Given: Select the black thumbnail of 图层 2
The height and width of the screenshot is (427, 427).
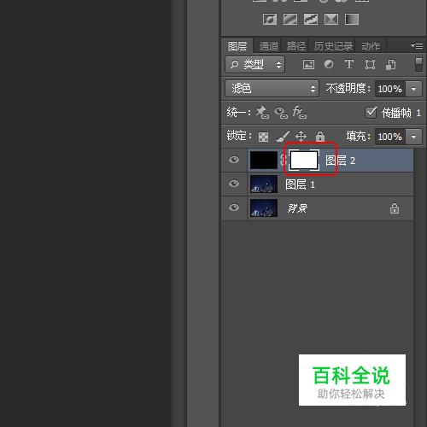Looking at the screenshot, I should tap(264, 161).
